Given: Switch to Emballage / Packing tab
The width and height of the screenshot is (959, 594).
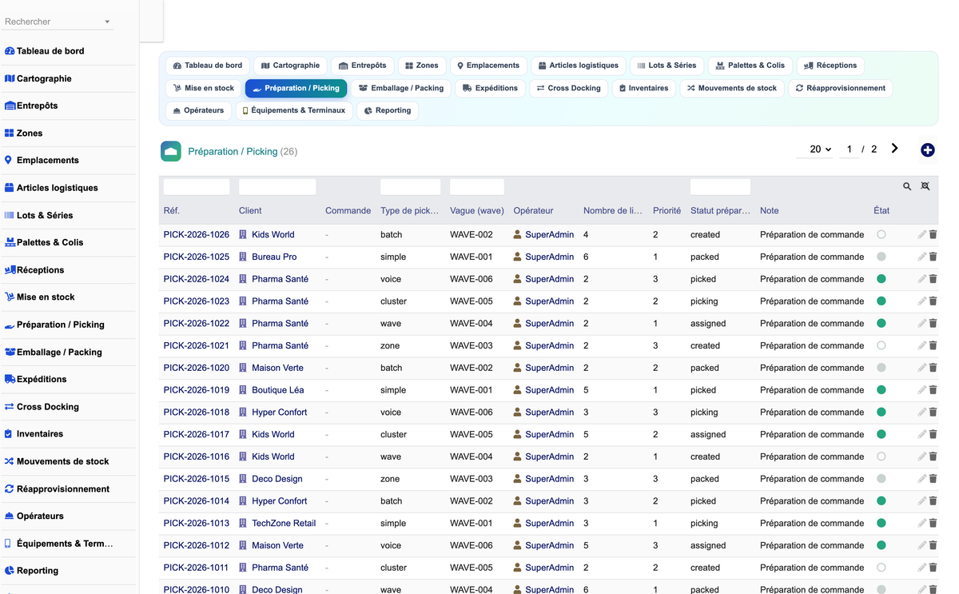Looking at the screenshot, I should (401, 88).
